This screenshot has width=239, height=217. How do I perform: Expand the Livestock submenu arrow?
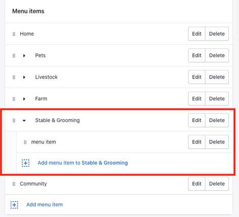24,77
